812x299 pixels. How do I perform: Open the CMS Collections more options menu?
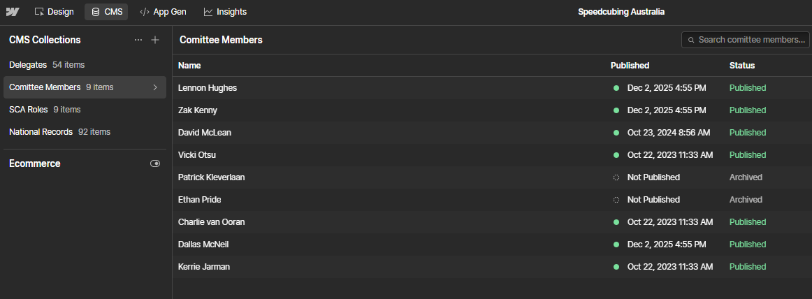tap(138, 40)
